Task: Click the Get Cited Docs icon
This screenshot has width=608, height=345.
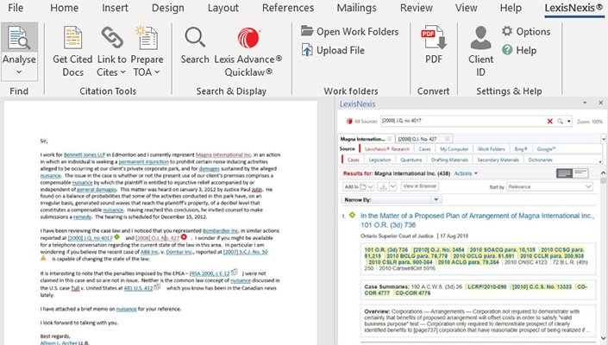Action: click(73, 38)
